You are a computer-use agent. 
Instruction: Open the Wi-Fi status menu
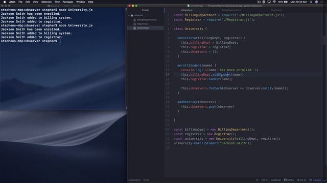(x=274, y=2)
